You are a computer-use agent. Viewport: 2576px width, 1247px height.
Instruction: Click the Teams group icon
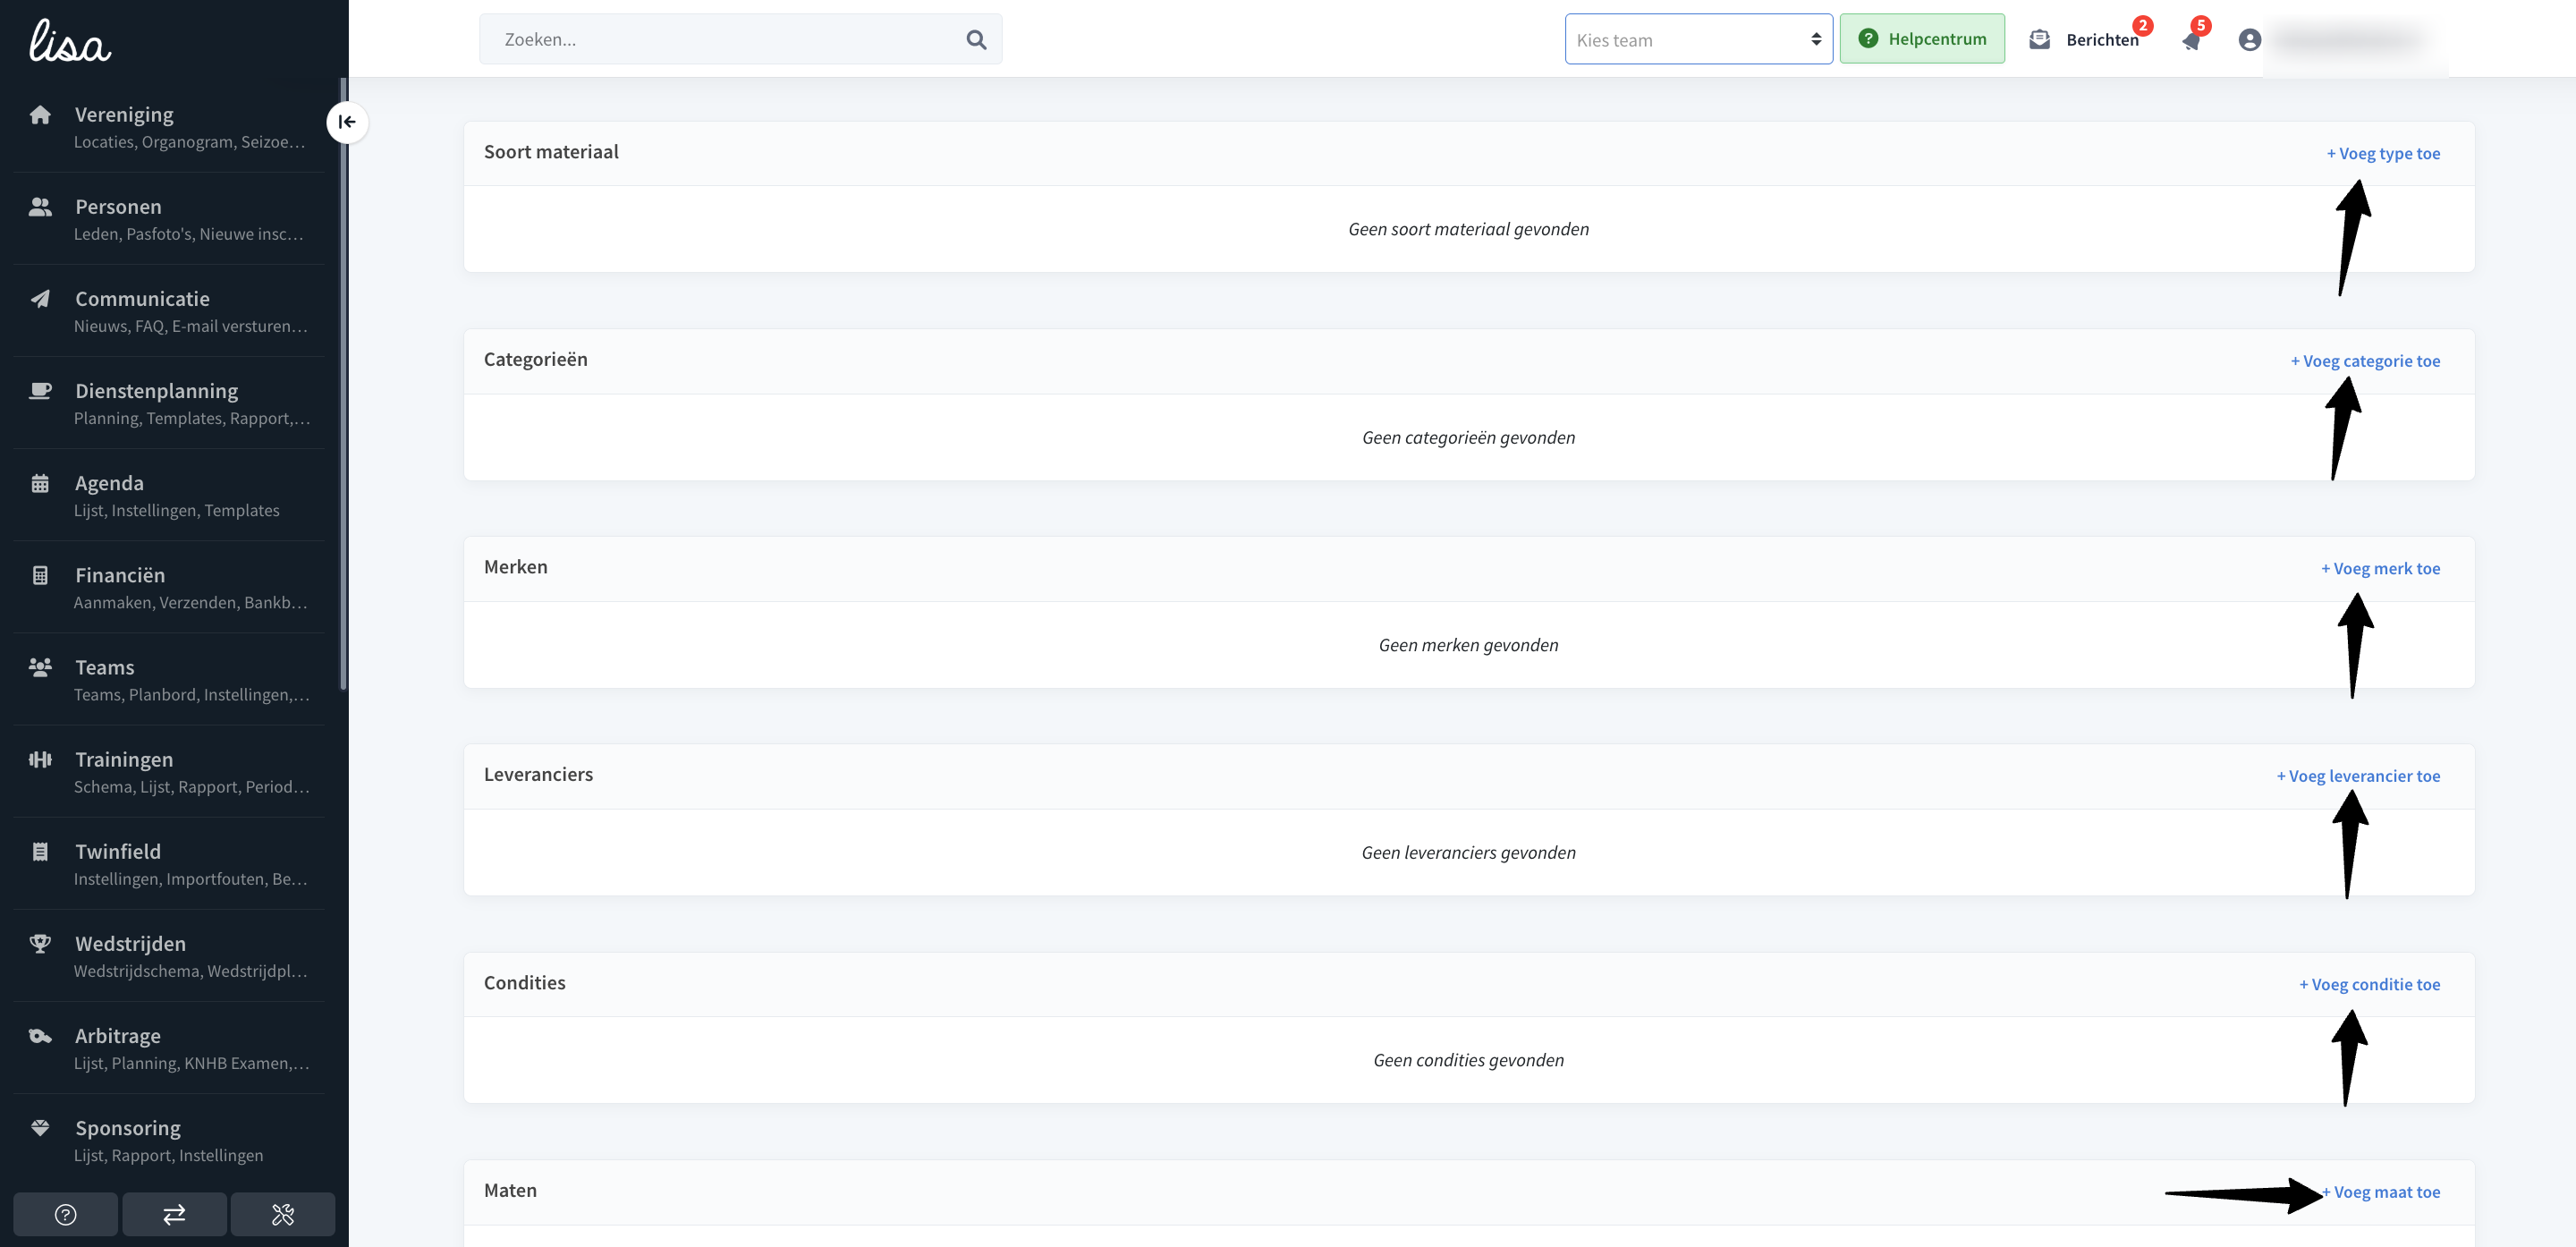point(40,667)
